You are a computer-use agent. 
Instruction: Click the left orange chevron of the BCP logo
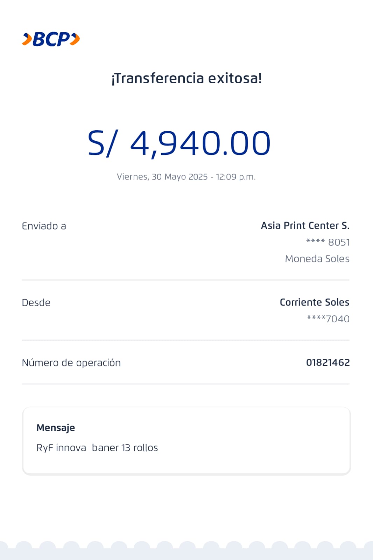(x=27, y=39)
